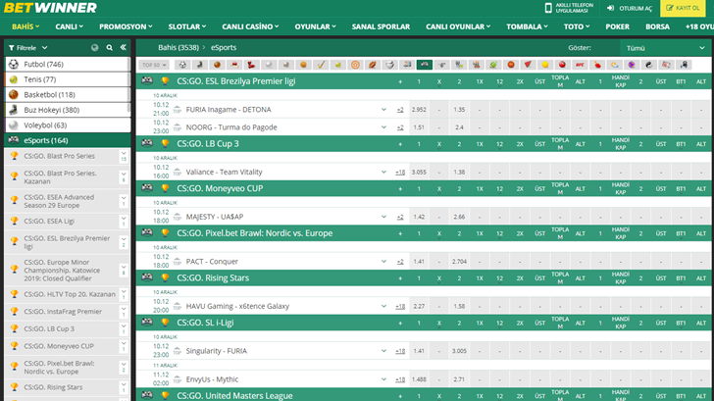Click the trophy icon beside CS:GO. LB Cup 3 header
This screenshot has width=714, height=401.
[165, 143]
